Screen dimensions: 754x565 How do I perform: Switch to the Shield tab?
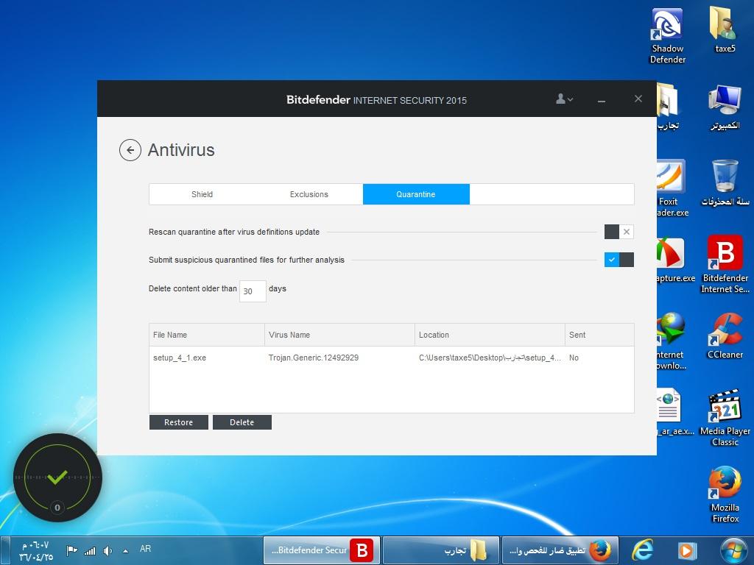click(x=202, y=194)
